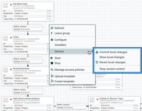
Task: Select the RouteOnAttribute processor title
Action: (x=21, y=68)
